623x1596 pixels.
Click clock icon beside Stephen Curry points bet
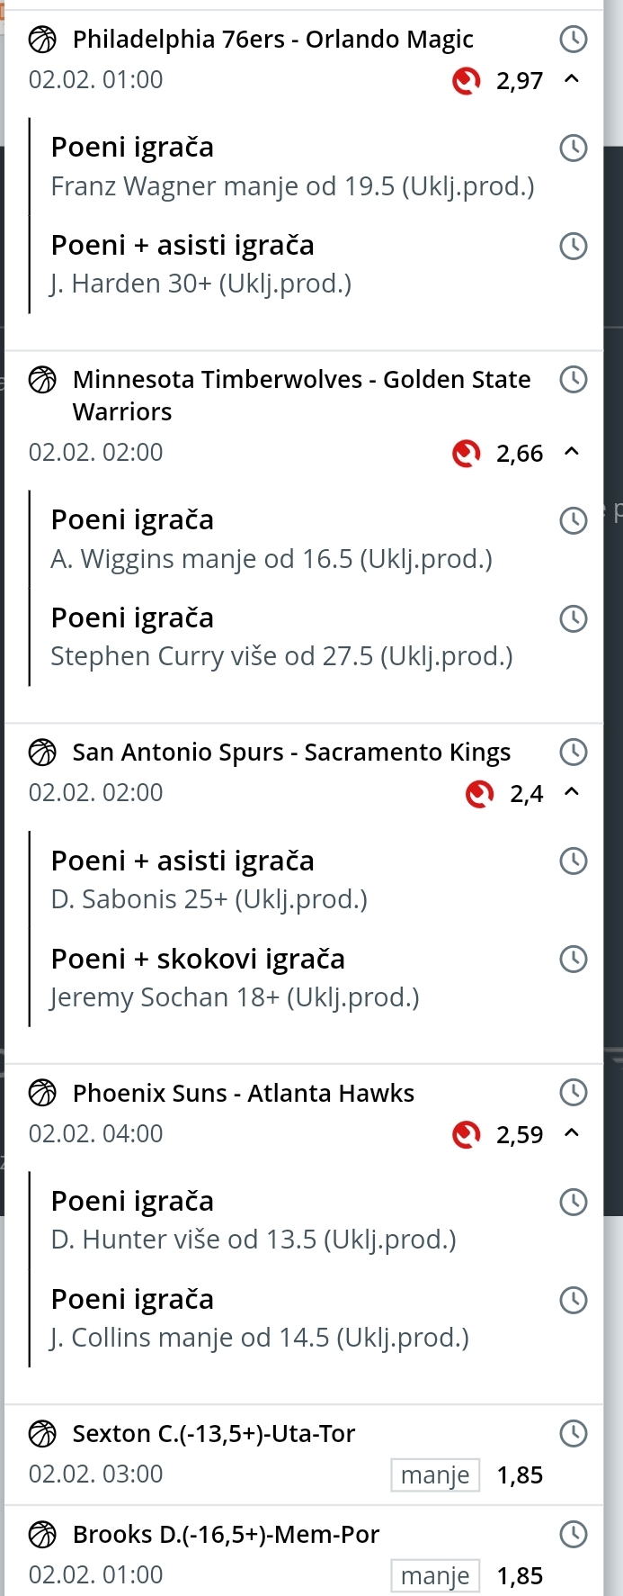[573, 618]
